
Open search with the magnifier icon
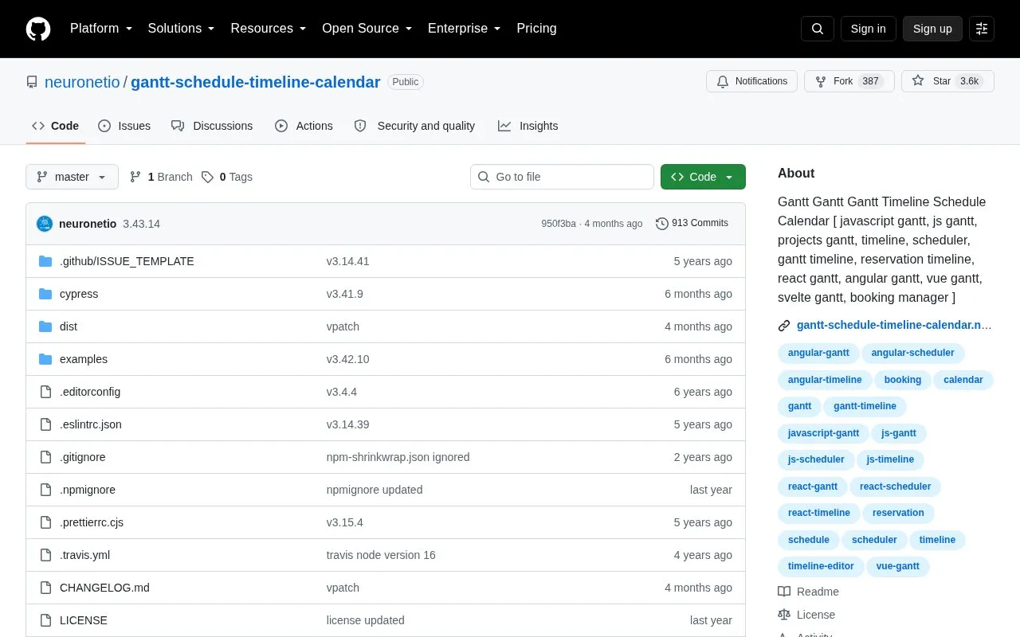coord(818,29)
